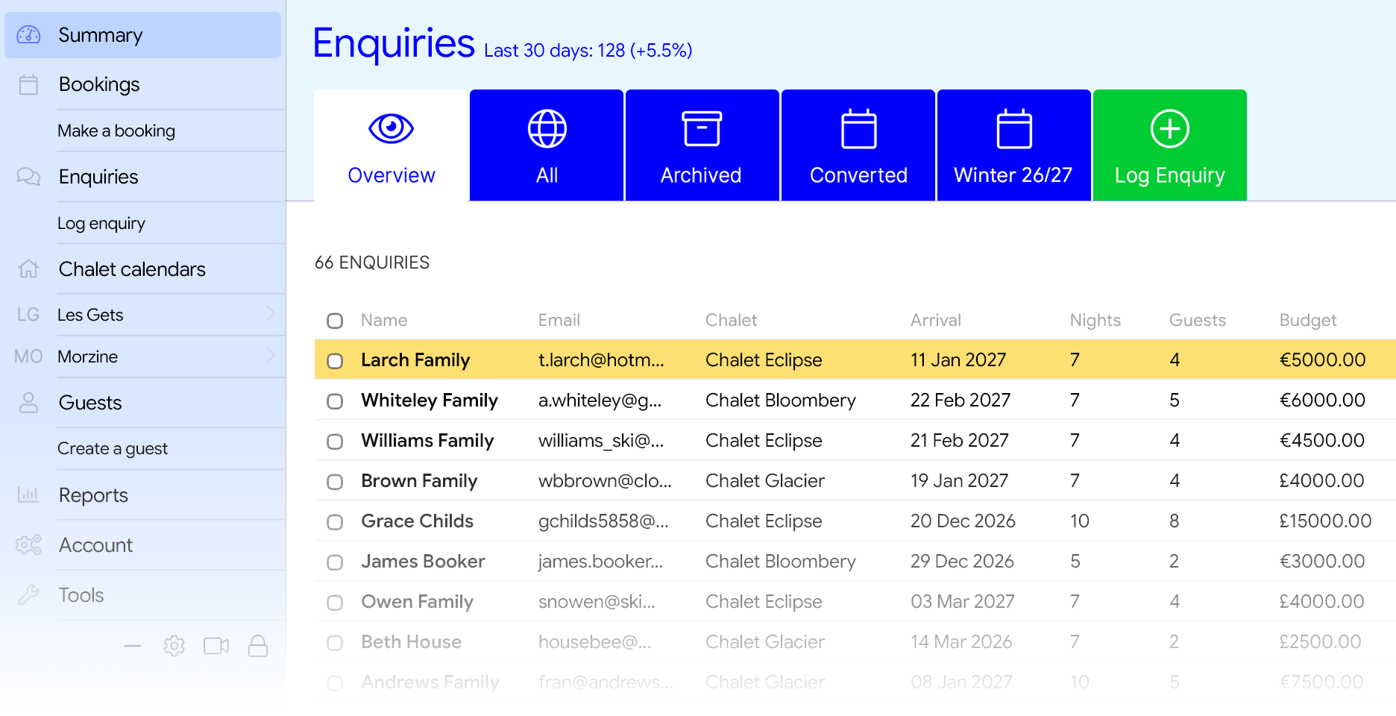The image size is (1396, 716).
Task: Collapse the sidebar with the dash icon
Action: click(133, 646)
